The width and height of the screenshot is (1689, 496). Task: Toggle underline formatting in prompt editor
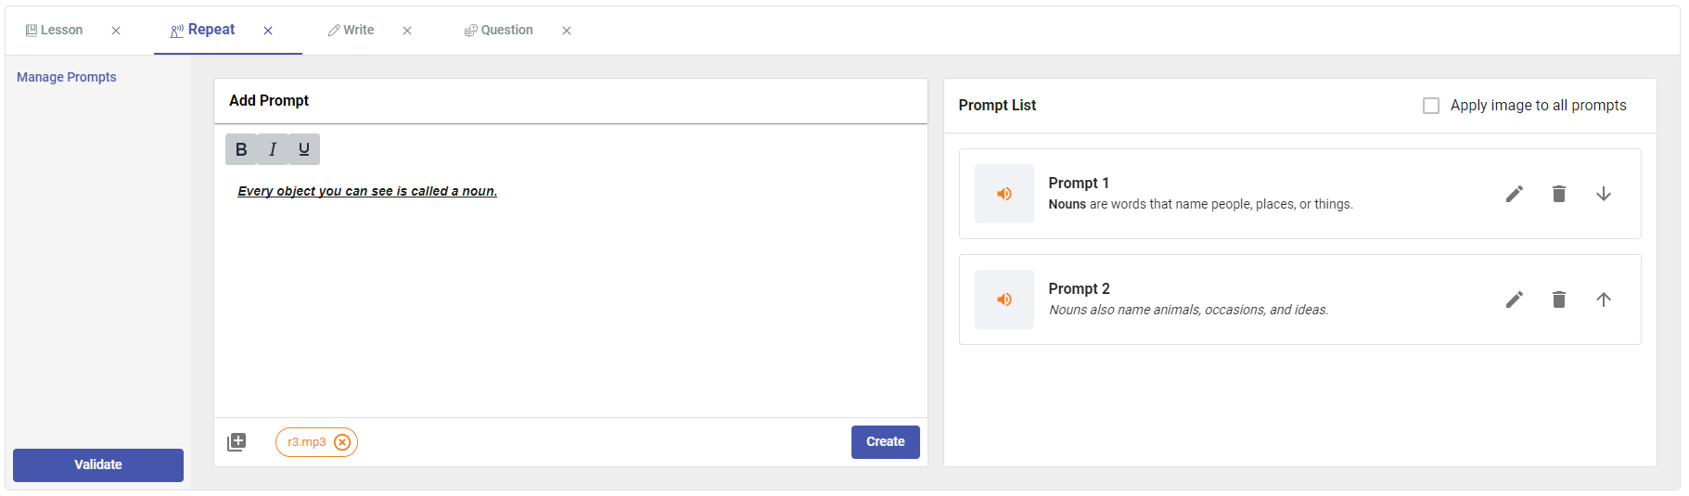pyautogui.click(x=304, y=149)
